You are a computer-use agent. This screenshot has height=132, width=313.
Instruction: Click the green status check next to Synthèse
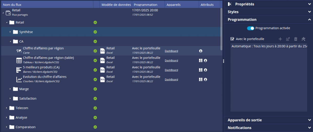(95, 32)
